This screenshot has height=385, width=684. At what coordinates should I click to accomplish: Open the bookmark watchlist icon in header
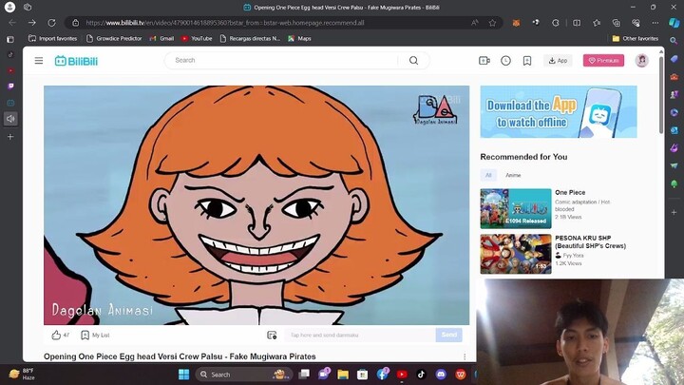coord(527,61)
